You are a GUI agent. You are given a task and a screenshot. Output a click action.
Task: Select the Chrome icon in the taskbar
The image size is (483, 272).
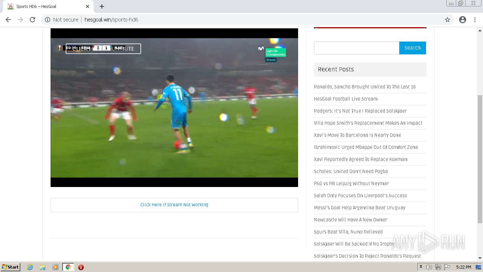[x=68, y=267]
